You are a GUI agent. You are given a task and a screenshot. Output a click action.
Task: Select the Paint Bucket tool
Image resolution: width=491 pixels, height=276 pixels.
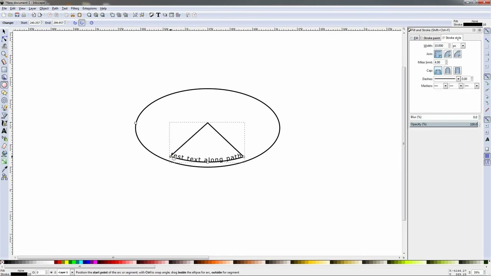pos(4,154)
